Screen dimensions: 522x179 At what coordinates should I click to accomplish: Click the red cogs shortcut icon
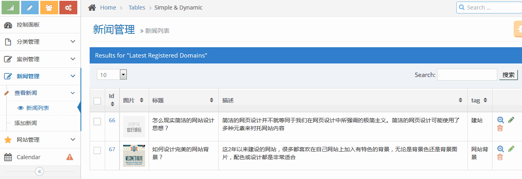[x=68, y=8]
